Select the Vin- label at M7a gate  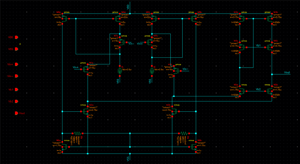pyautogui.click(x=131, y=44)
